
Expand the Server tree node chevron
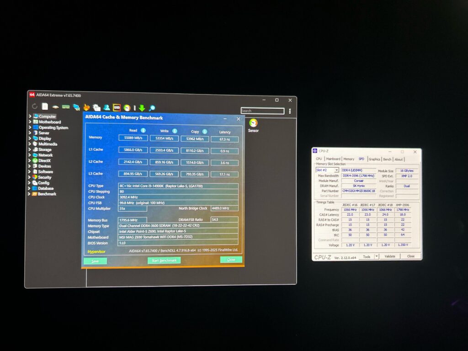point(30,133)
